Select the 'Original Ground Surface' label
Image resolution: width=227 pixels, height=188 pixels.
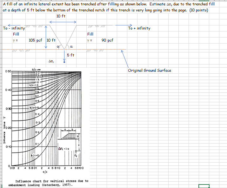coord(150,70)
